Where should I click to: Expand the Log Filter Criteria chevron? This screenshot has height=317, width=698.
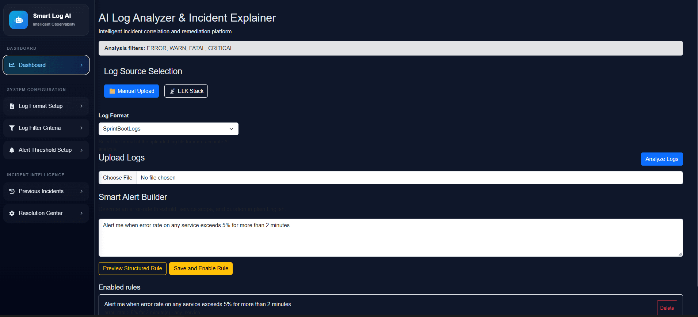click(x=81, y=128)
